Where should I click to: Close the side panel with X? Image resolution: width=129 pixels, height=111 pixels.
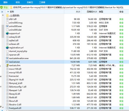pos(2,12)
